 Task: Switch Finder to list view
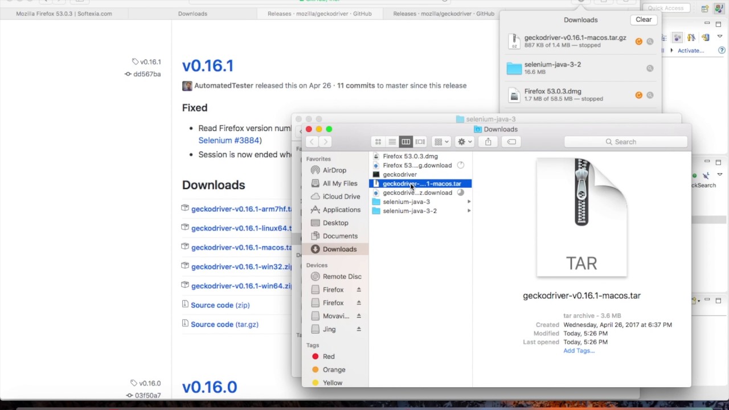[392, 142]
